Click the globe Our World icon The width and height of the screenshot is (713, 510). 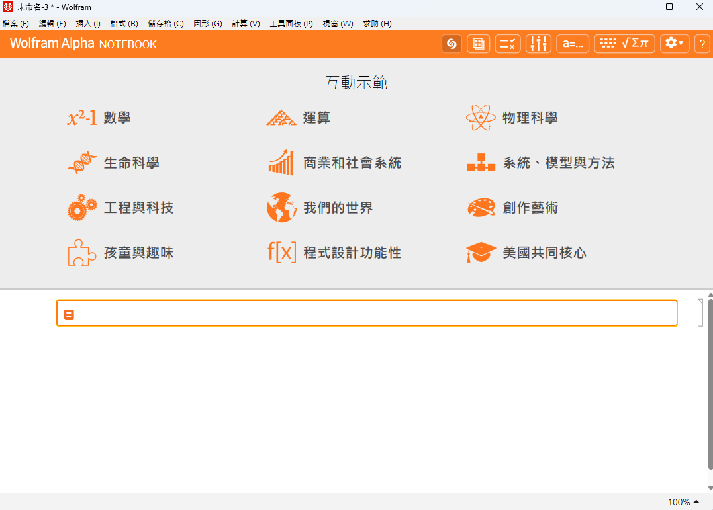281,207
